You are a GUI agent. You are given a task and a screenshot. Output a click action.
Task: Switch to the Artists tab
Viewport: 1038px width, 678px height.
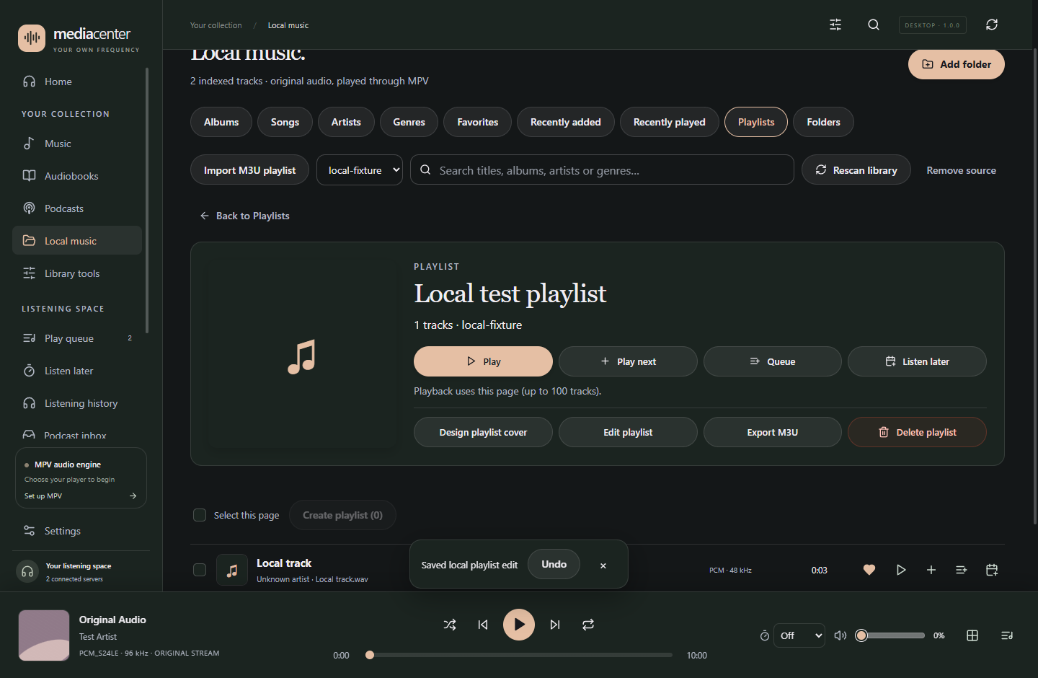346,122
